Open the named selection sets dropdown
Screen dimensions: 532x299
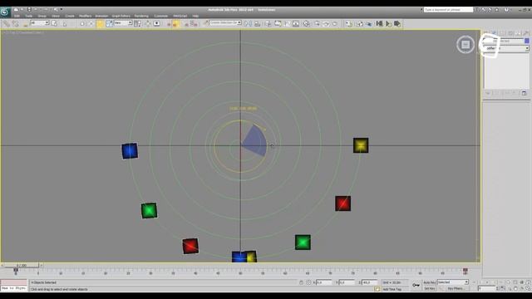(225, 23)
